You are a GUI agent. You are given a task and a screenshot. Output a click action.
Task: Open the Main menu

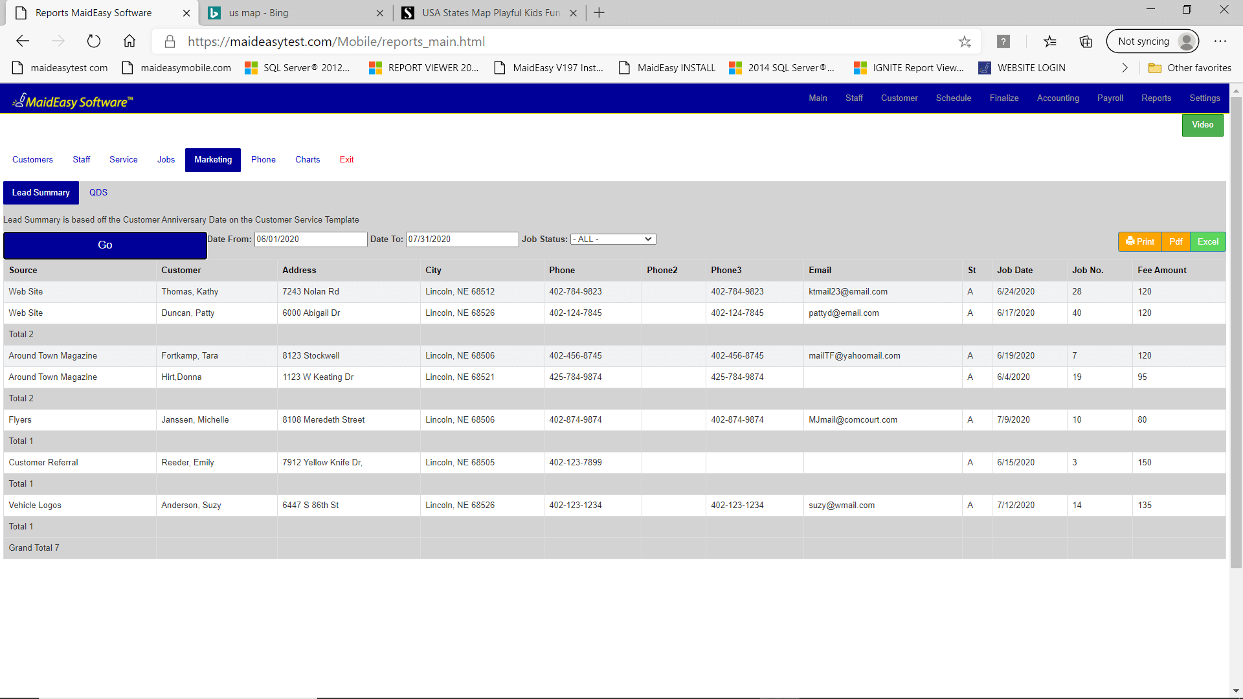(x=818, y=98)
